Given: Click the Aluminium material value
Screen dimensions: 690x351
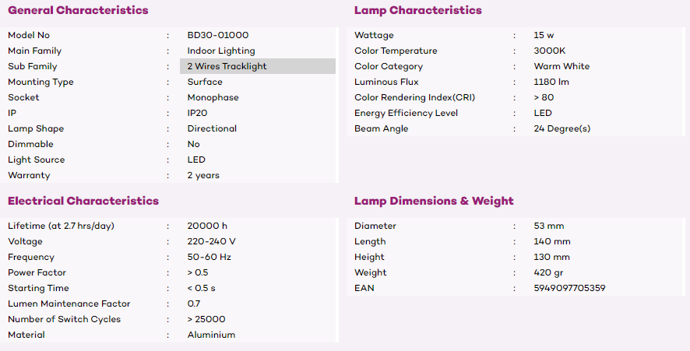Looking at the screenshot, I should [x=211, y=335].
